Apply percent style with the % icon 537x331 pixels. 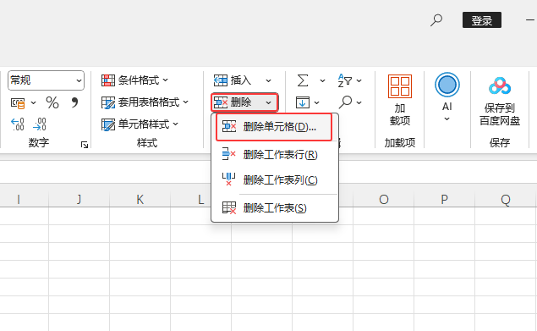(52, 102)
